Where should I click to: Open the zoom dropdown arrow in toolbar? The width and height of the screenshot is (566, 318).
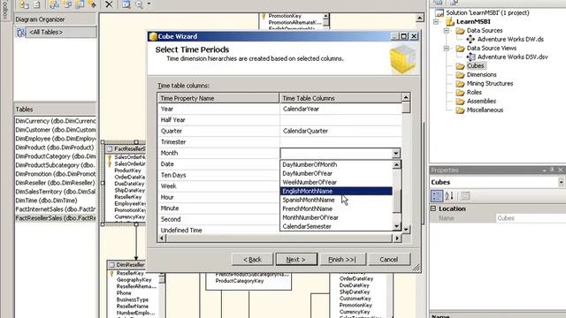click(x=149, y=4)
